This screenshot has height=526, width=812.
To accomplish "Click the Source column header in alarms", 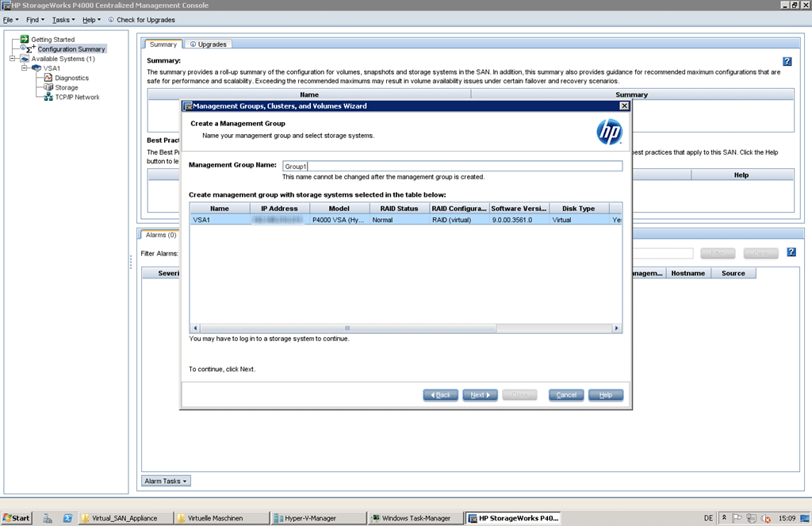I will pyautogui.click(x=733, y=273).
